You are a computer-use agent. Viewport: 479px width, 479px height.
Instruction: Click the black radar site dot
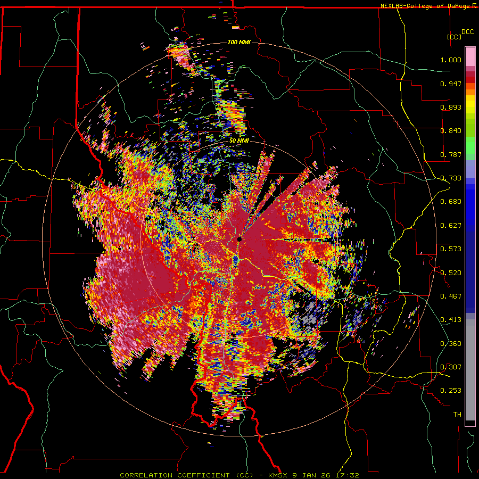click(240, 239)
